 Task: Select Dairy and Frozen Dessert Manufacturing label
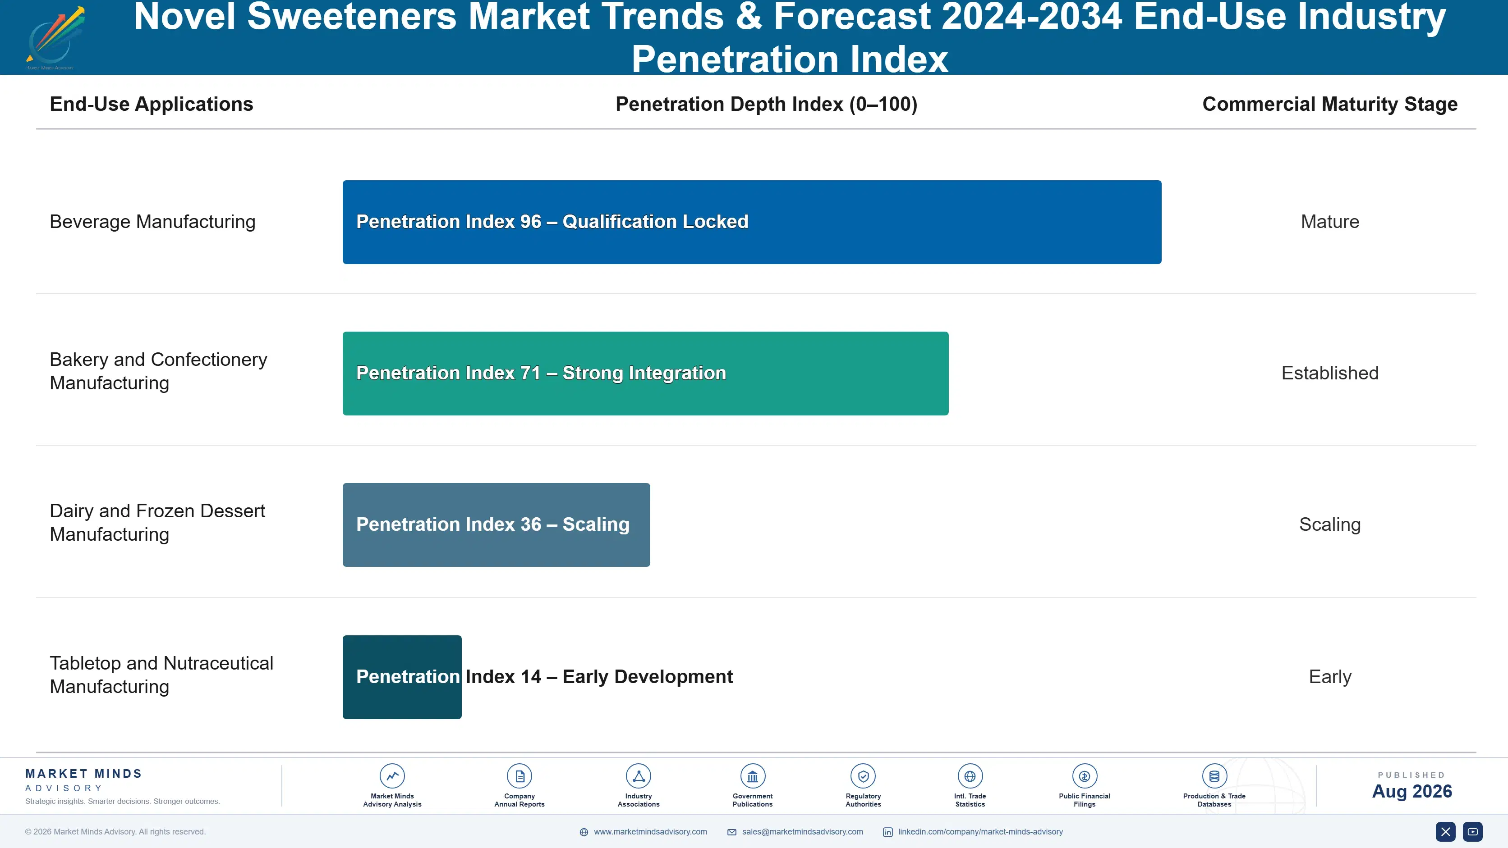[x=157, y=522]
